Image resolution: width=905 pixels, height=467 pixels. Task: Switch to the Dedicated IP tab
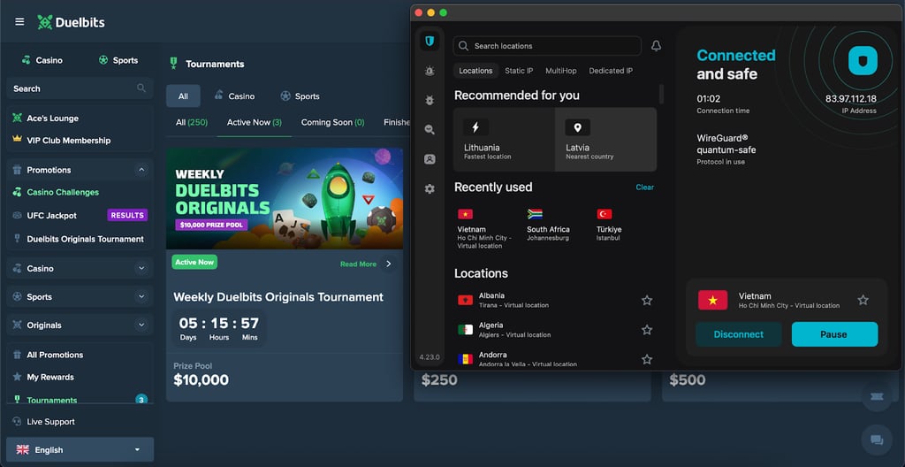coord(611,71)
